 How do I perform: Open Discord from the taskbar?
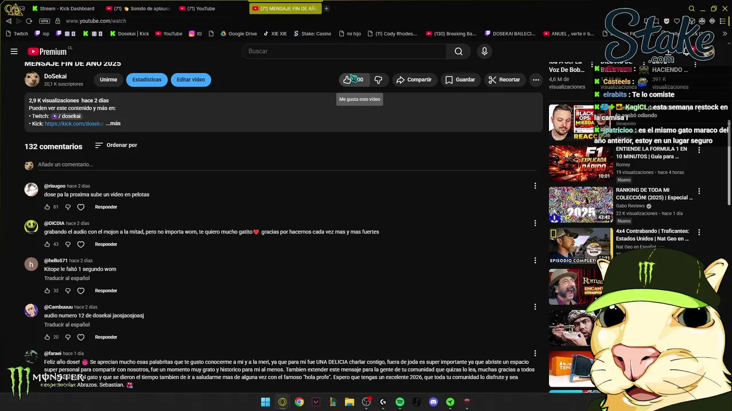coord(433,402)
